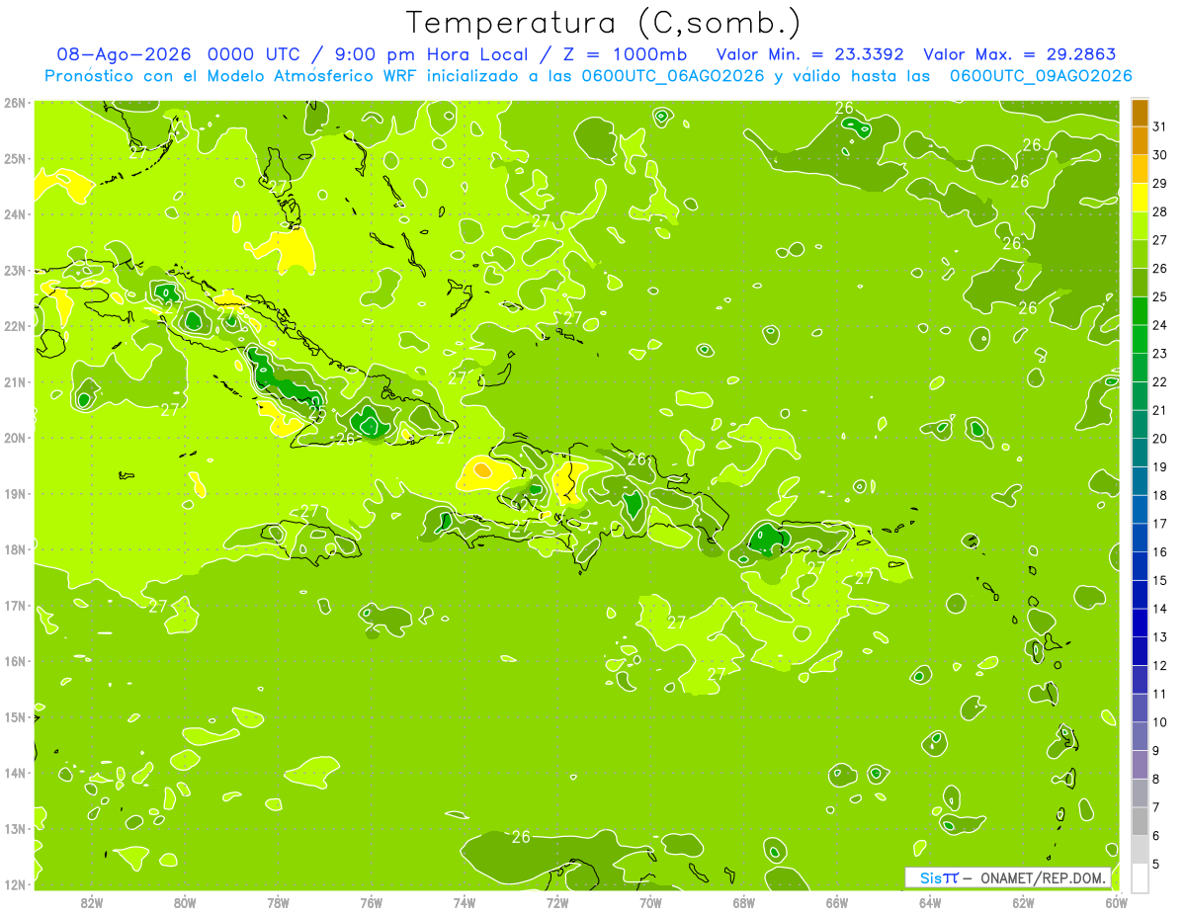Screen dimensions: 1186x916
Task: Click the "22N" latitude axis label
Action: point(14,326)
